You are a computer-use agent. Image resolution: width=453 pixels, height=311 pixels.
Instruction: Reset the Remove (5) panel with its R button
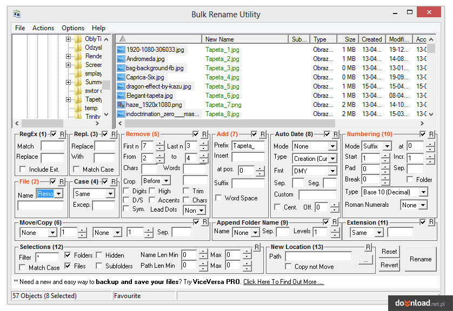(204, 134)
